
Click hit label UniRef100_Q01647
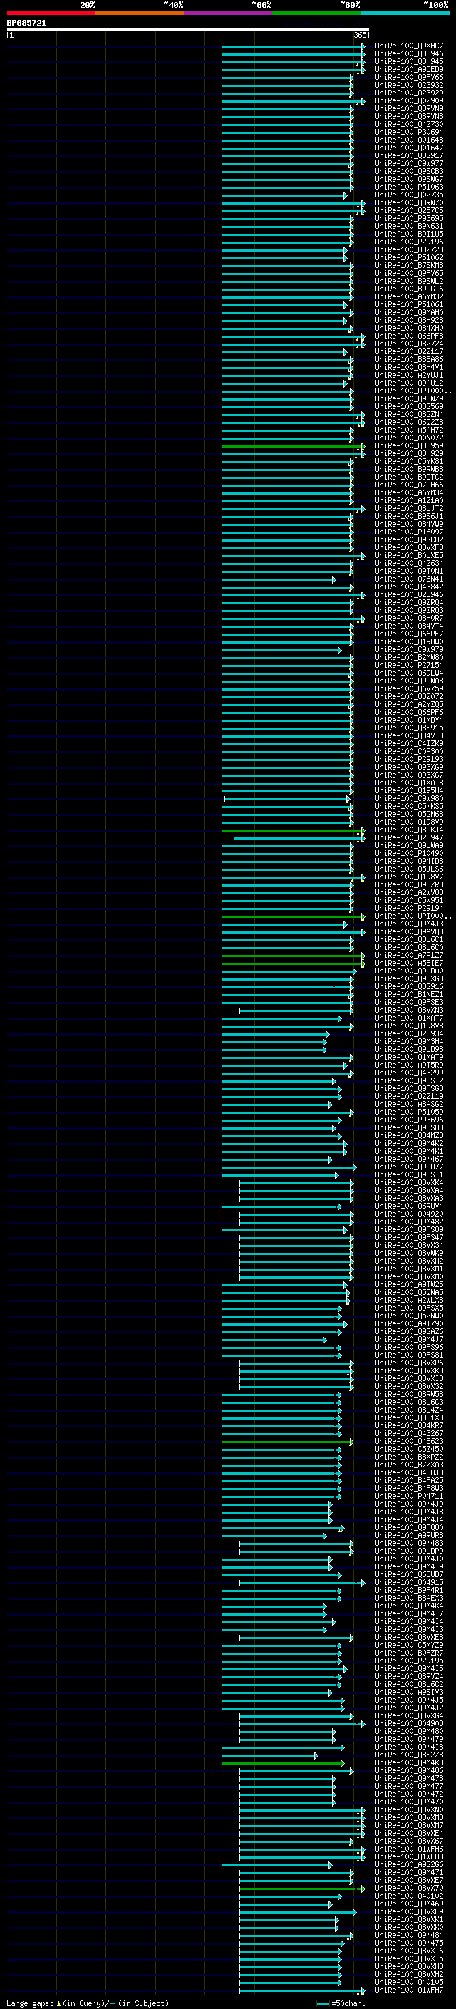[409, 148]
